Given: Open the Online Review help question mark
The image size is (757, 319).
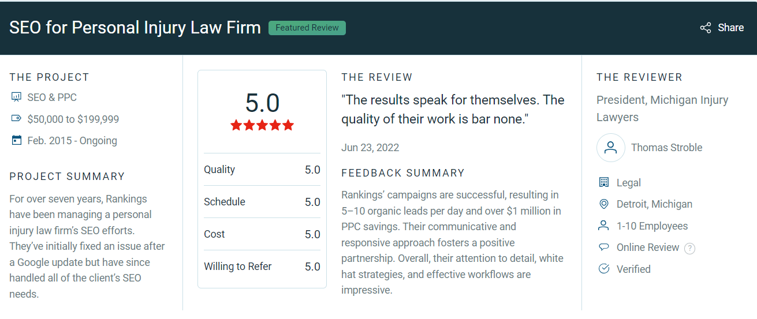Looking at the screenshot, I should point(689,248).
